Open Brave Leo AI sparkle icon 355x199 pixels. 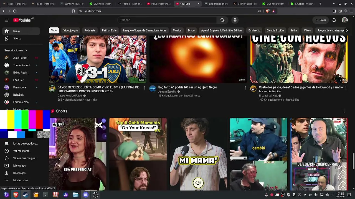pyautogui.click(x=346, y=11)
